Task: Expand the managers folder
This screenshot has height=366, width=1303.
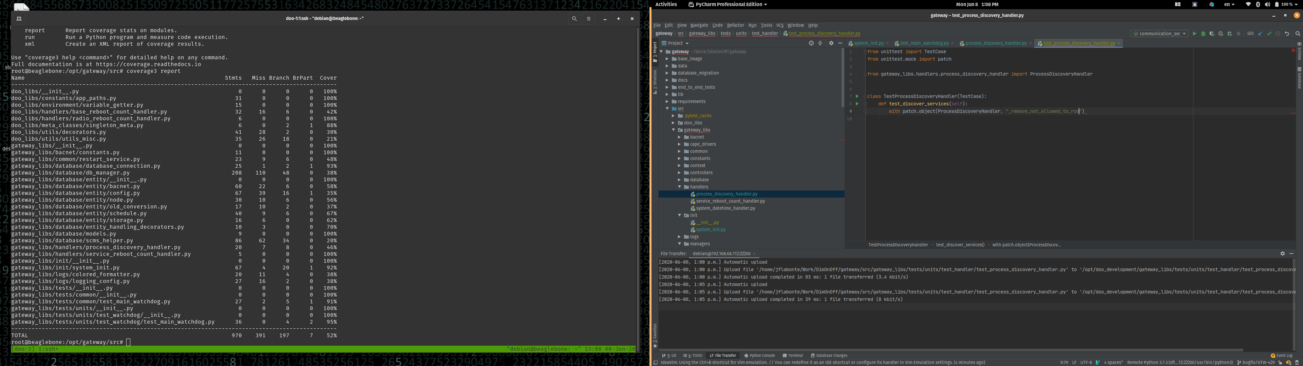Action: (680, 244)
